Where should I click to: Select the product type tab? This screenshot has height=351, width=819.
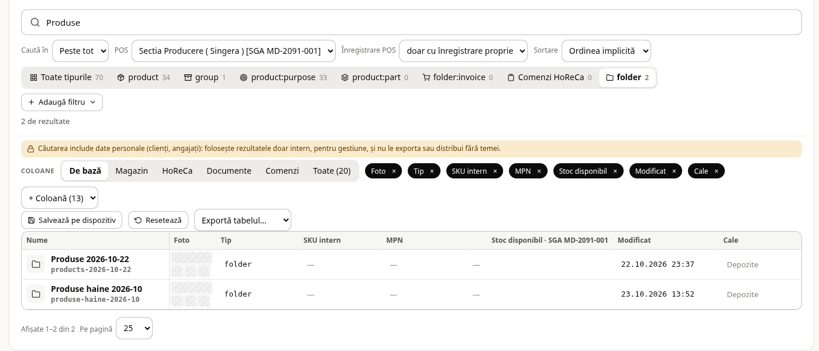(143, 77)
